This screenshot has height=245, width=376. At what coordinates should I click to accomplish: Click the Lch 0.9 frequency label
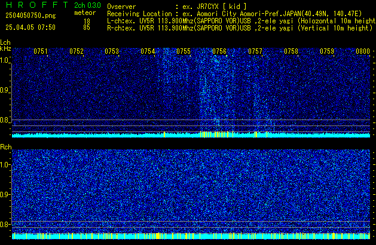[x=5, y=90]
